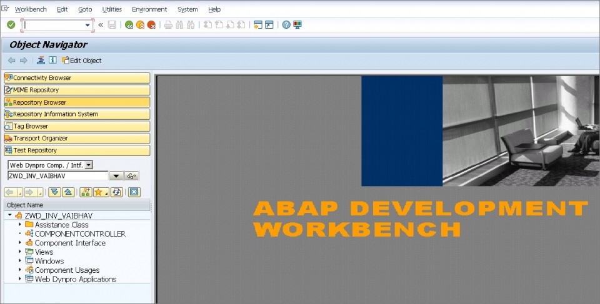Screen dimensions: 600x304
Task: Select the Repository Browser
Action: coord(77,102)
